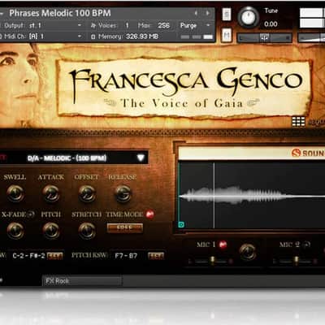Viewport: 325px width, 325px height.
Task: Click the MIC 1 volume slider handle
Action: (x=213, y=261)
